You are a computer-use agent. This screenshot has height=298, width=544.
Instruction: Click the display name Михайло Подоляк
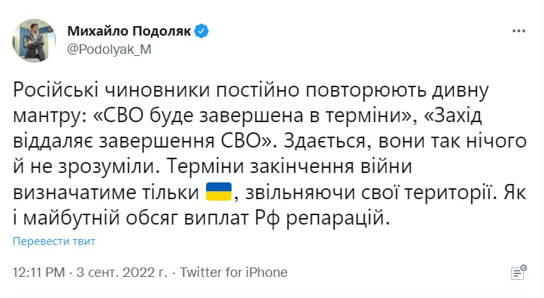pos(129,31)
